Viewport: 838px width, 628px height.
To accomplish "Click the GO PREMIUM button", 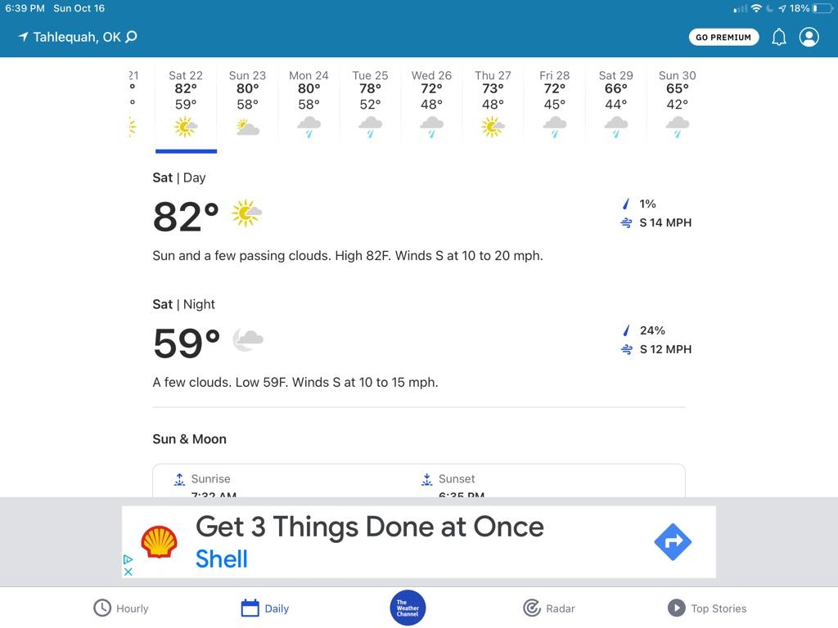I will (723, 37).
